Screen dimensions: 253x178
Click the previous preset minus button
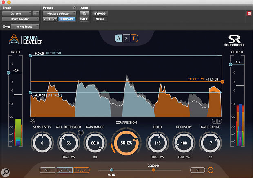(45, 19)
